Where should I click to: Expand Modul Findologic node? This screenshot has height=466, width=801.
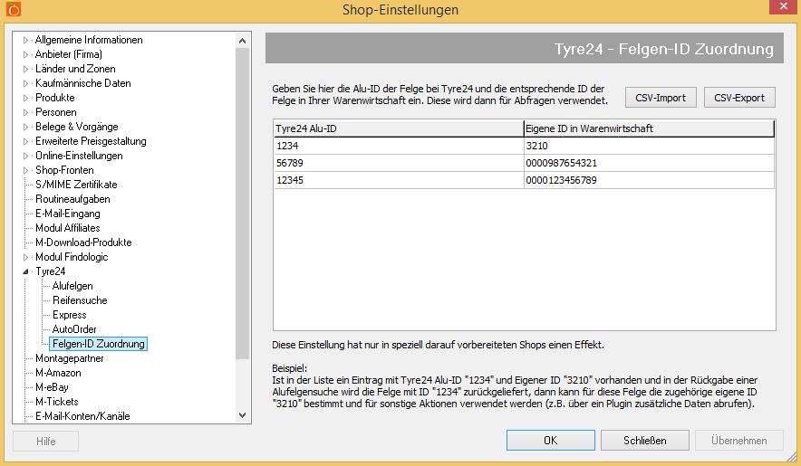click(x=25, y=257)
